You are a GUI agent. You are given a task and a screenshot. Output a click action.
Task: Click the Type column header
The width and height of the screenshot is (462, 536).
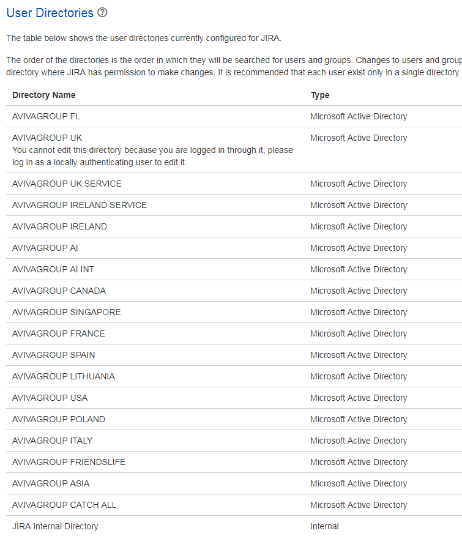coord(318,95)
